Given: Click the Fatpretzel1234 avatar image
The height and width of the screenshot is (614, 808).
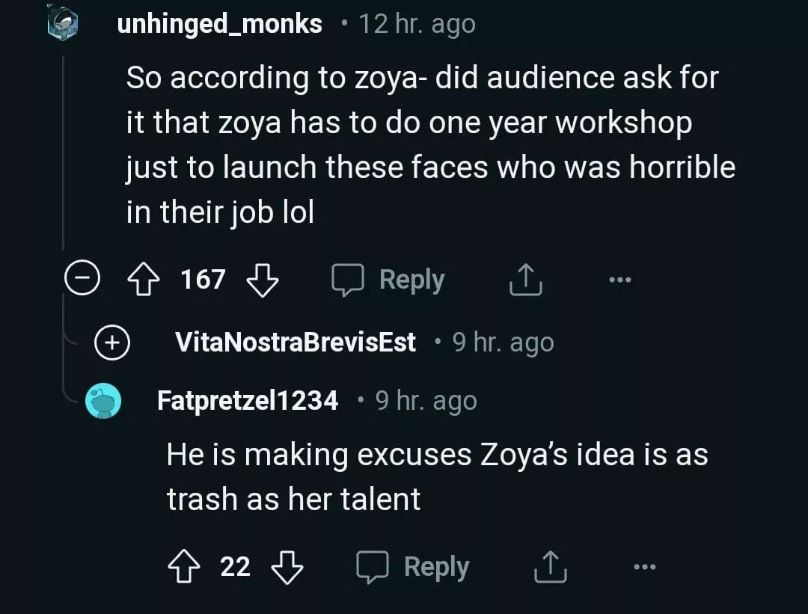Looking at the screenshot, I should click(103, 401).
